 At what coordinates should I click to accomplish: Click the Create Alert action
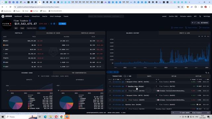[177, 28]
